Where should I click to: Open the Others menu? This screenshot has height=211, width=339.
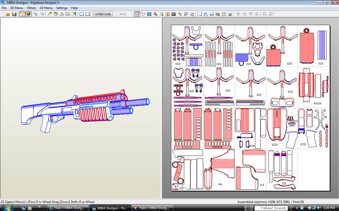pos(32,8)
